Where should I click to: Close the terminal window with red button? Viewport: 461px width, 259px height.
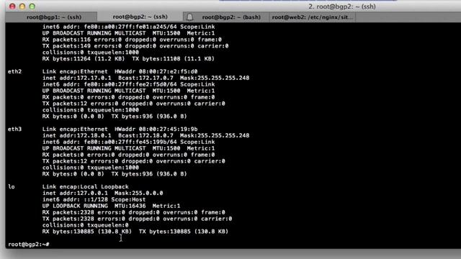(x=12, y=6)
